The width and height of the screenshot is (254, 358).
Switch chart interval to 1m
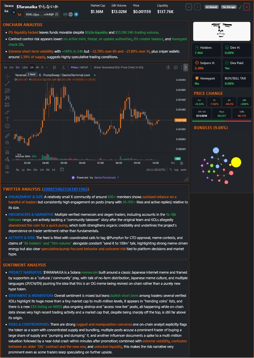coord(11,67)
